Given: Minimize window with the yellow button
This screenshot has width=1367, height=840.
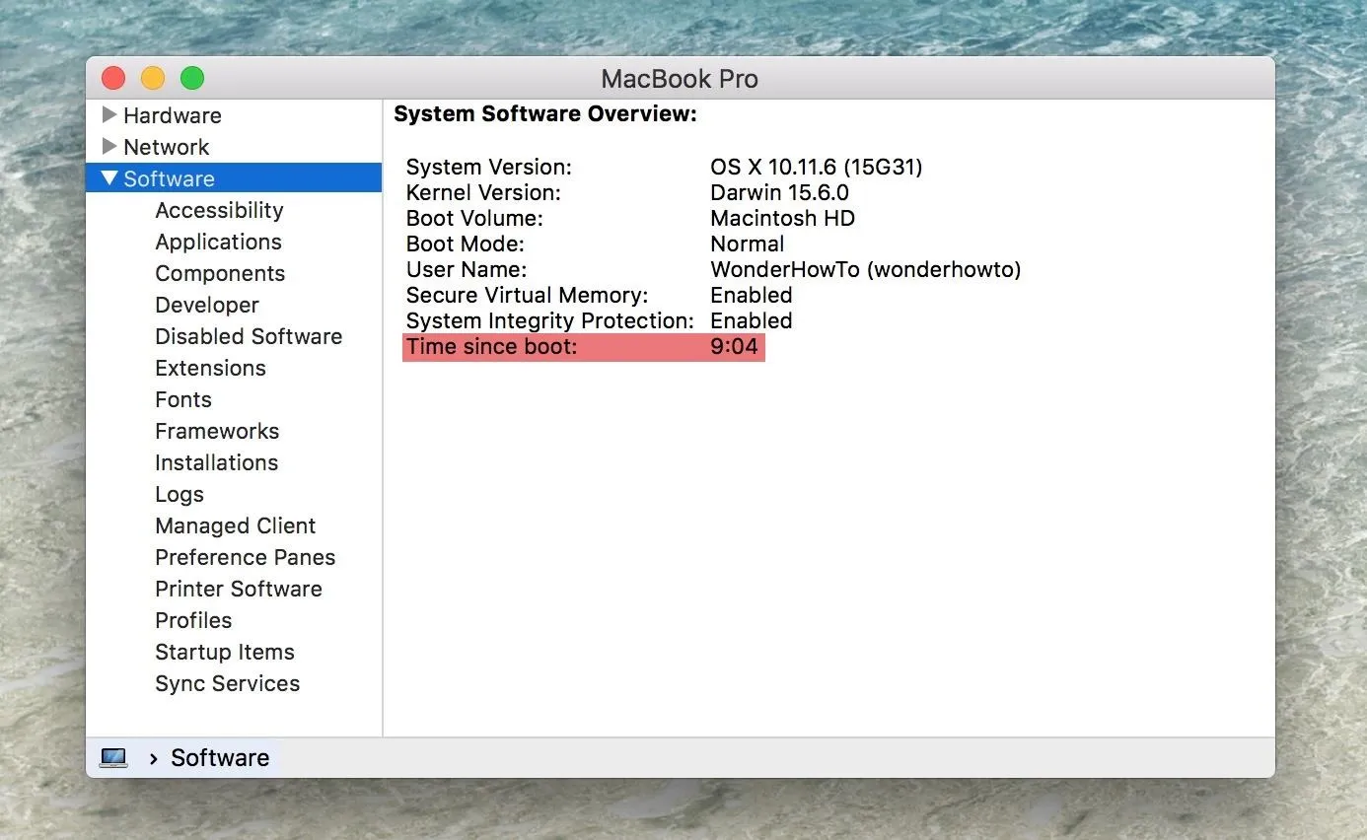Looking at the screenshot, I should pyautogui.click(x=153, y=78).
